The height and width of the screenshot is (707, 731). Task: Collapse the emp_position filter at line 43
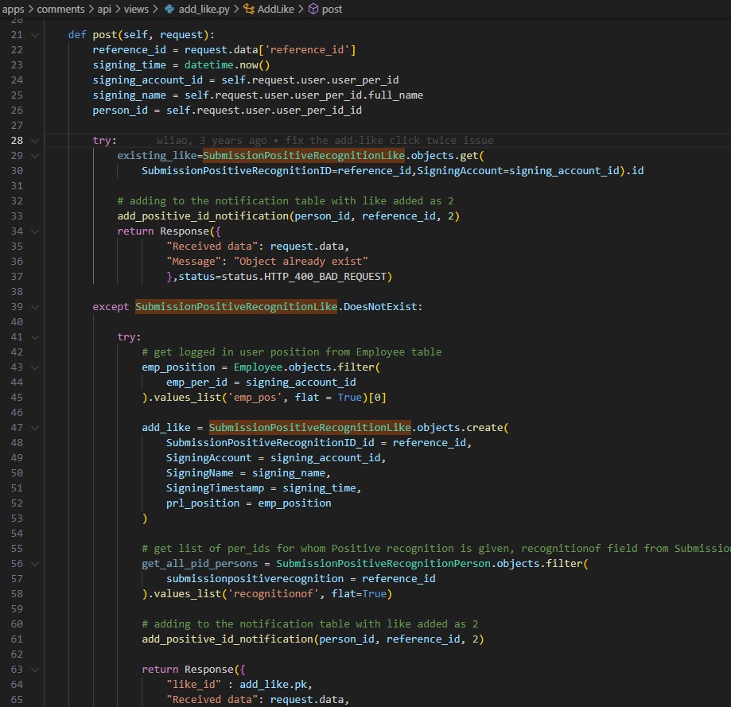click(x=35, y=367)
